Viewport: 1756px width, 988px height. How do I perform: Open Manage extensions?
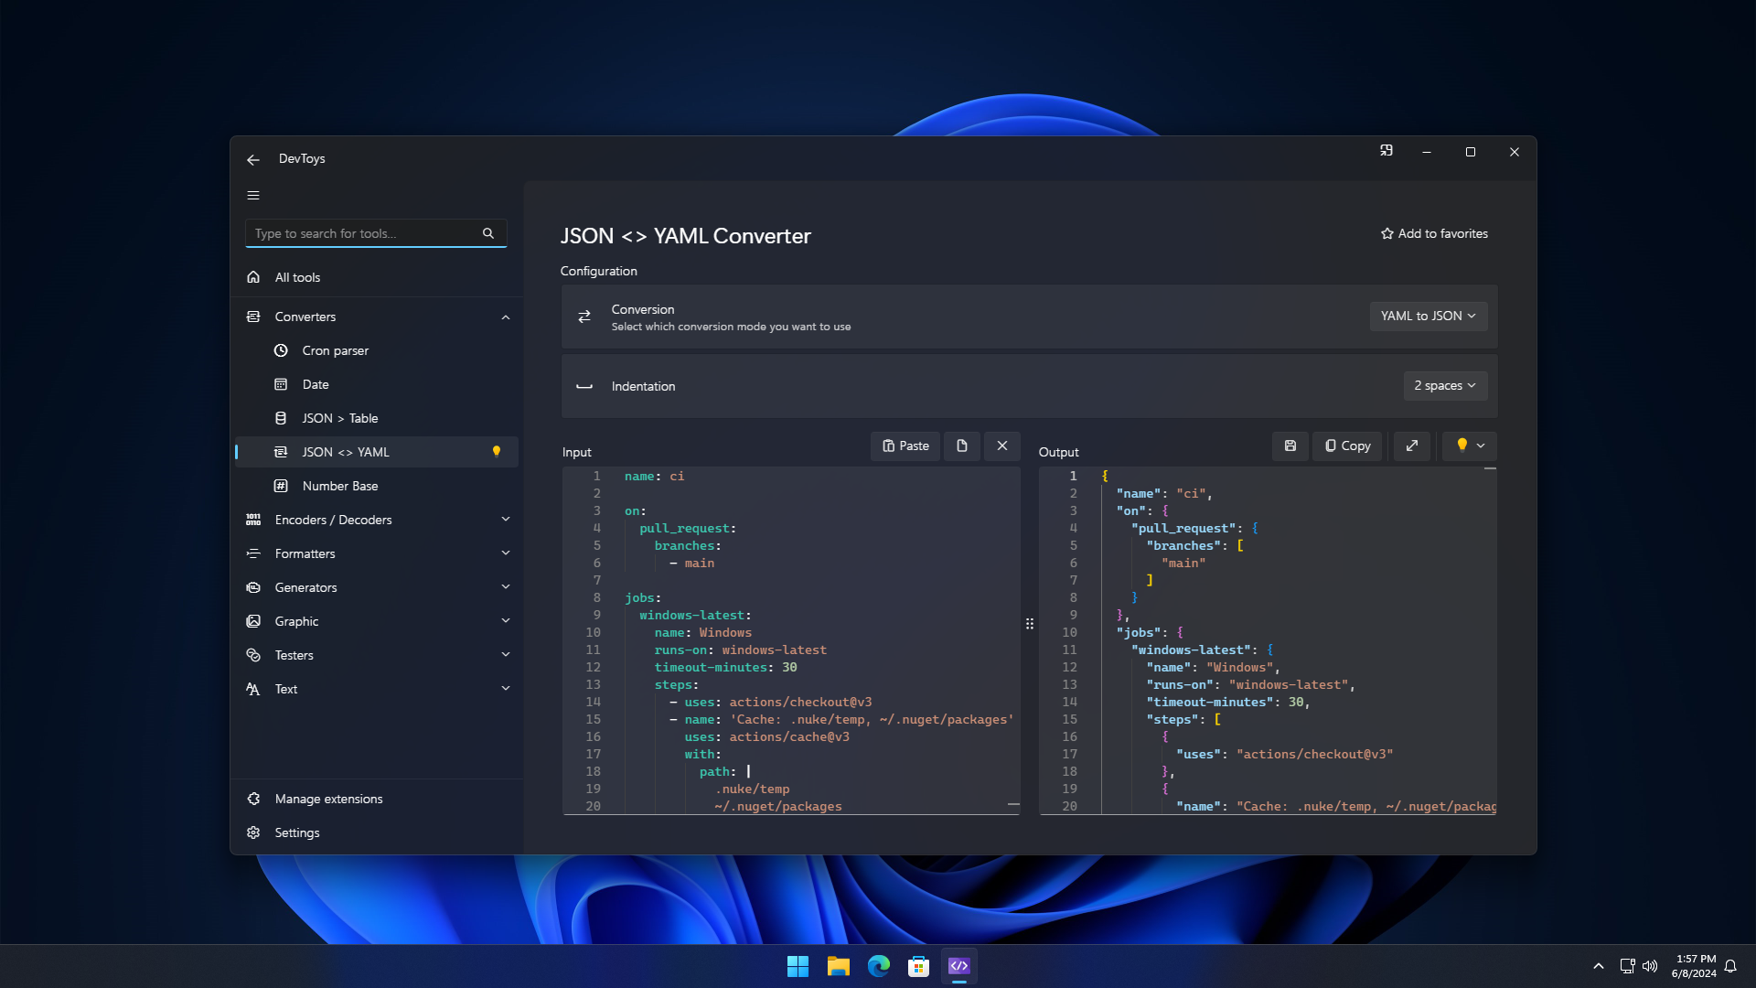click(377, 799)
